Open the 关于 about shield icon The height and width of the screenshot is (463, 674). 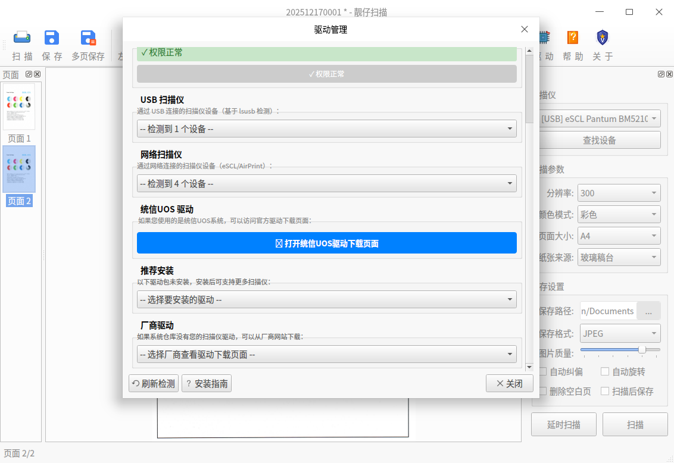[603, 38]
